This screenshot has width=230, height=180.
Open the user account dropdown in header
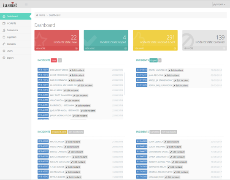219,4
